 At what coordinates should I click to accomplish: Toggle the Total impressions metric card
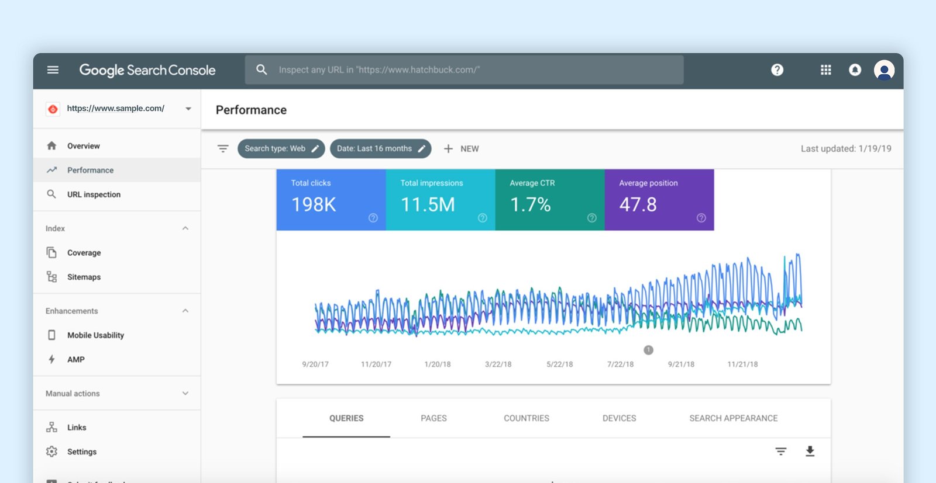point(441,200)
